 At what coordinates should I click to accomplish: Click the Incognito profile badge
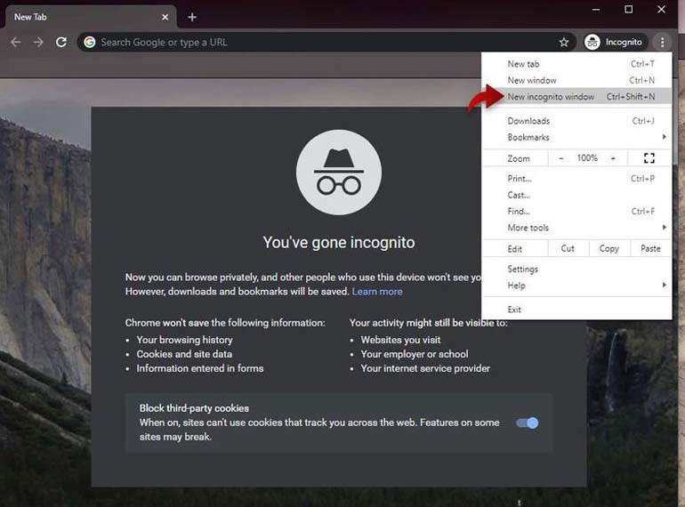tap(615, 42)
